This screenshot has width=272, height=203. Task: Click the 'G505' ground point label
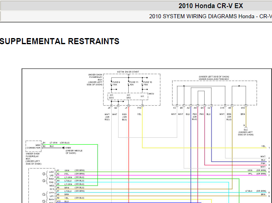(68, 148)
